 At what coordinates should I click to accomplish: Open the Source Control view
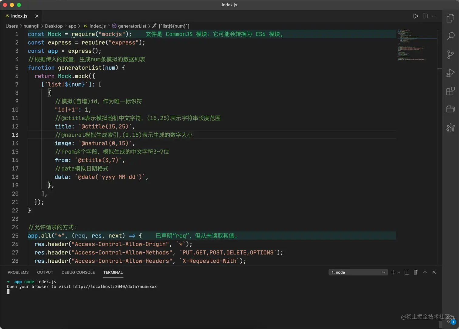click(x=450, y=55)
